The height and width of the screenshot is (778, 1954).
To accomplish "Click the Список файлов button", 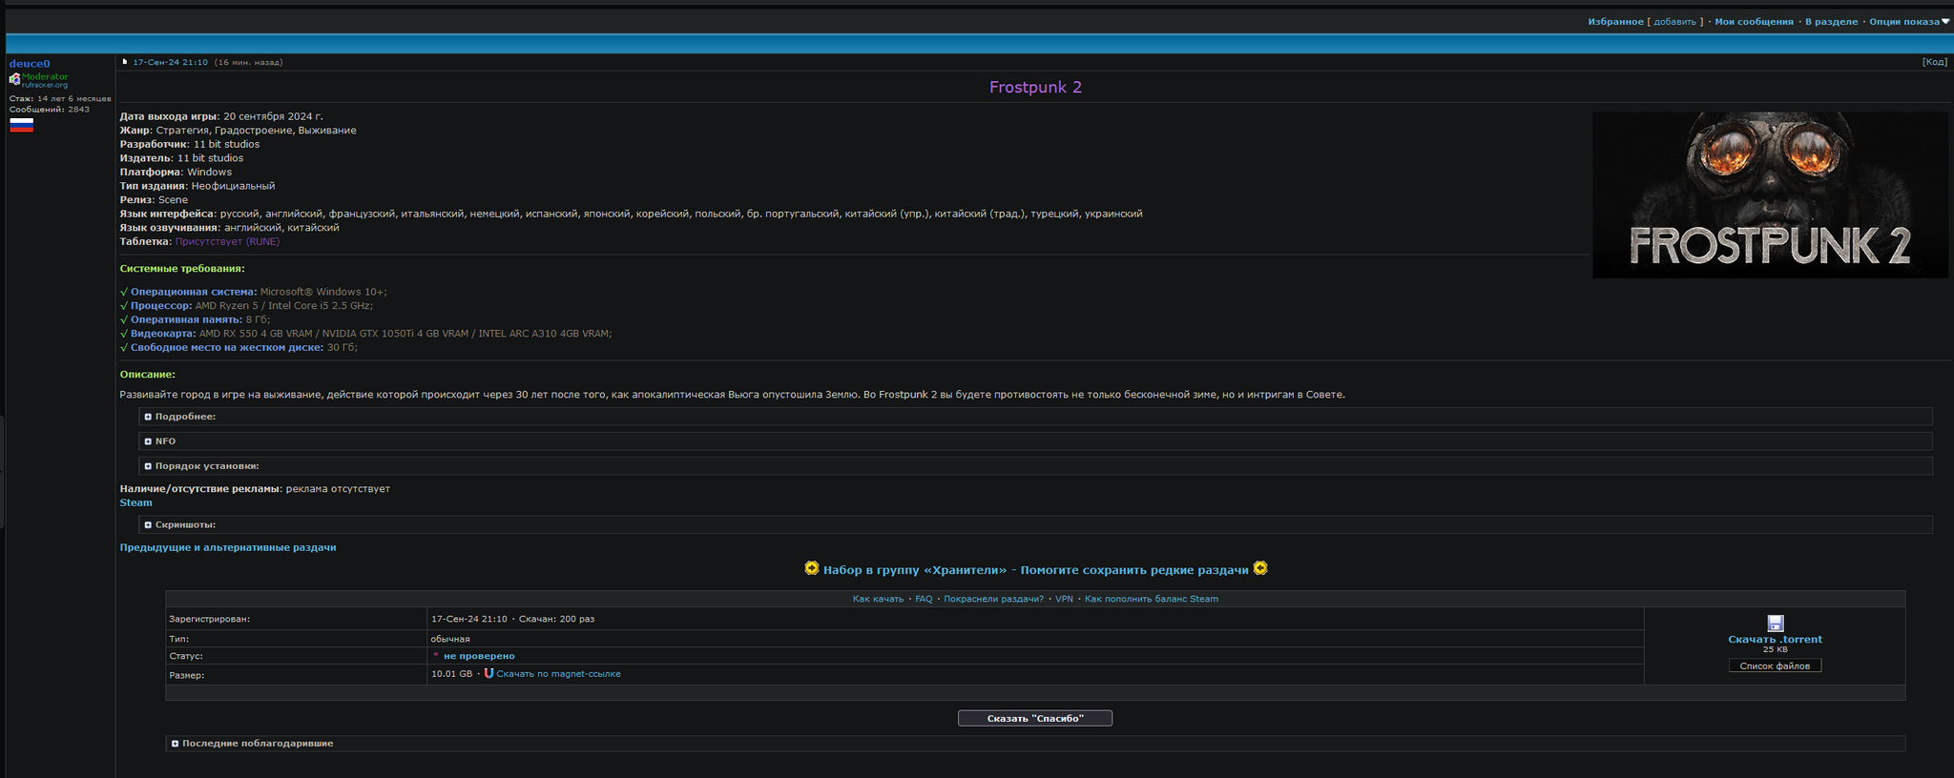I will coord(1775,665).
